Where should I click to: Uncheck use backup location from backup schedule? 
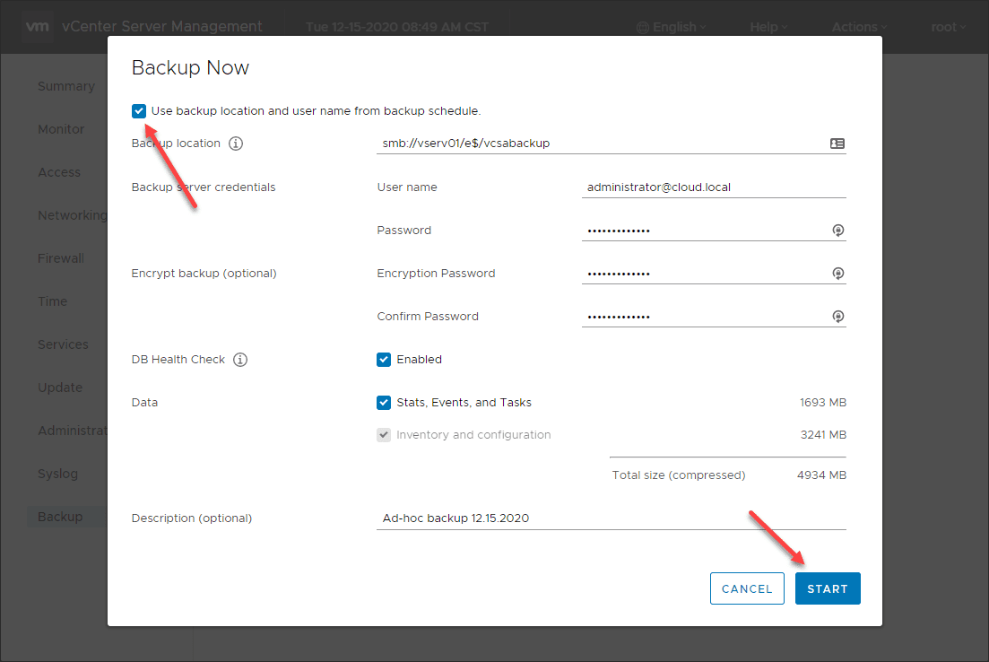(139, 110)
